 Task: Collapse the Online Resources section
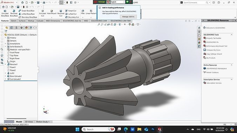(231, 65)
